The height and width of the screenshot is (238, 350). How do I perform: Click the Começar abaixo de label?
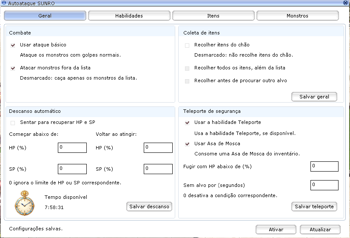coord(34,134)
